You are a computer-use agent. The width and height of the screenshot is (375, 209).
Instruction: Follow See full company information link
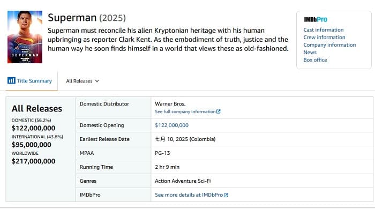pyautogui.click(x=185, y=111)
